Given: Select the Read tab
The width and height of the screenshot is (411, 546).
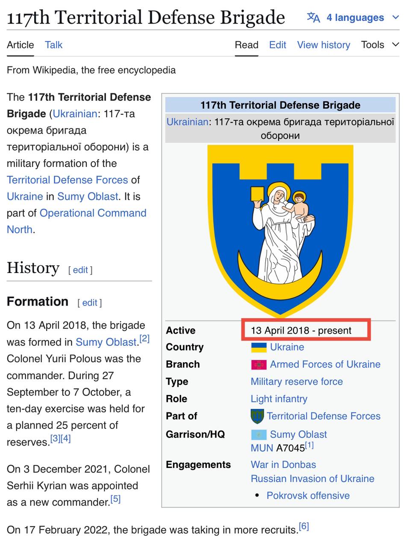Looking at the screenshot, I should pyautogui.click(x=247, y=45).
